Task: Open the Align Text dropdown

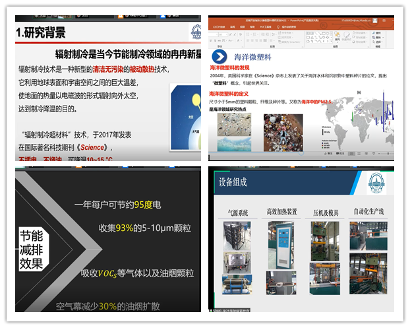Action: [x=285, y=37]
